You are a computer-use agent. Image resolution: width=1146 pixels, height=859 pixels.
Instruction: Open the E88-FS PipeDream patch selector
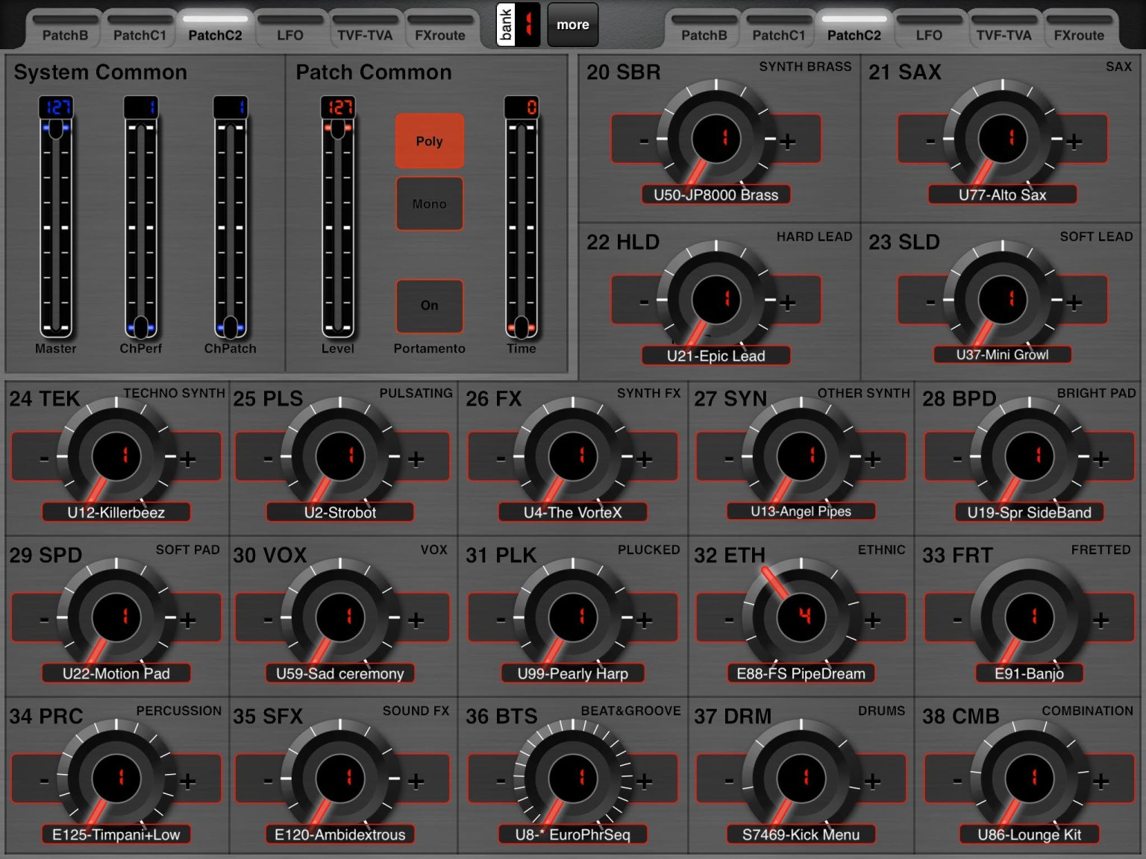click(x=801, y=673)
